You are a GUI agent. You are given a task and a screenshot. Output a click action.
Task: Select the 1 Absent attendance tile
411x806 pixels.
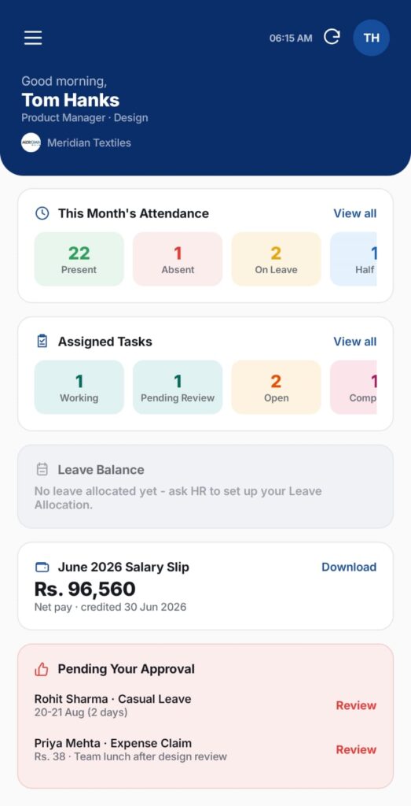pyautogui.click(x=178, y=259)
